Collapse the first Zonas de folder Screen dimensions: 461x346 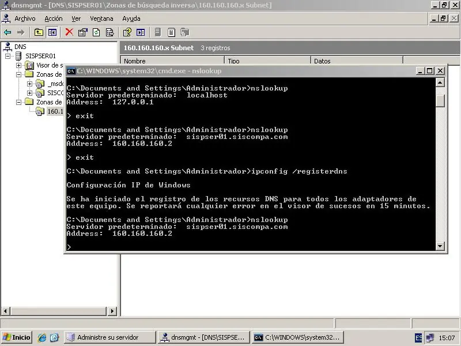[x=19, y=74]
